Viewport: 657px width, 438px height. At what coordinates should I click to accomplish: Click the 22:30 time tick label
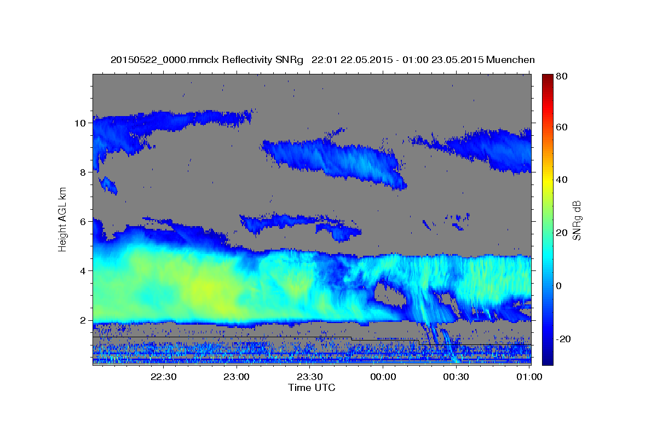pyautogui.click(x=163, y=377)
